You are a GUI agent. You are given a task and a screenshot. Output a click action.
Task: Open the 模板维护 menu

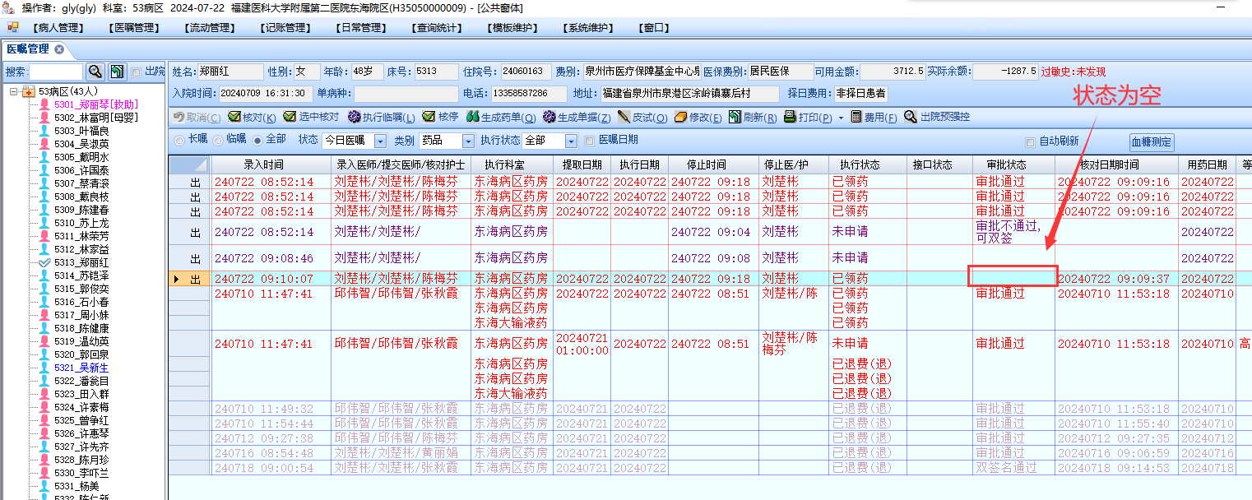coord(514,27)
